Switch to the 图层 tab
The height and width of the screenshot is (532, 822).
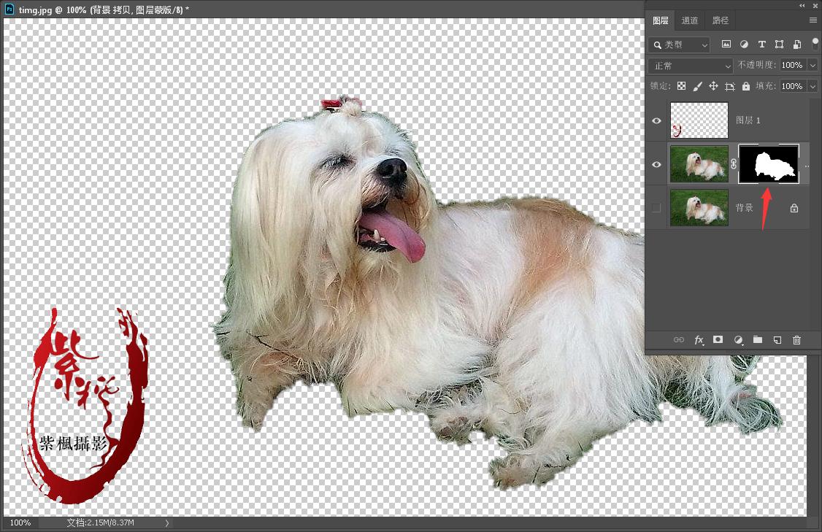point(661,20)
